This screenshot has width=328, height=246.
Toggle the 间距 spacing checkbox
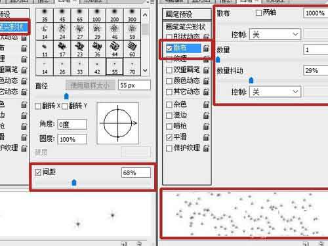coord(38,173)
